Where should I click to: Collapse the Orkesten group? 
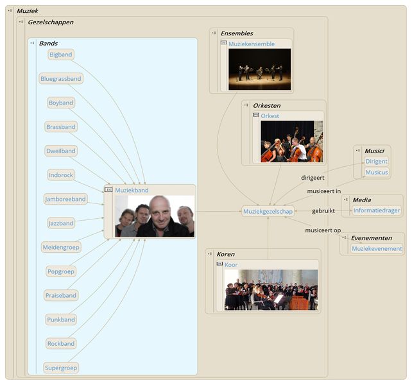click(246, 105)
